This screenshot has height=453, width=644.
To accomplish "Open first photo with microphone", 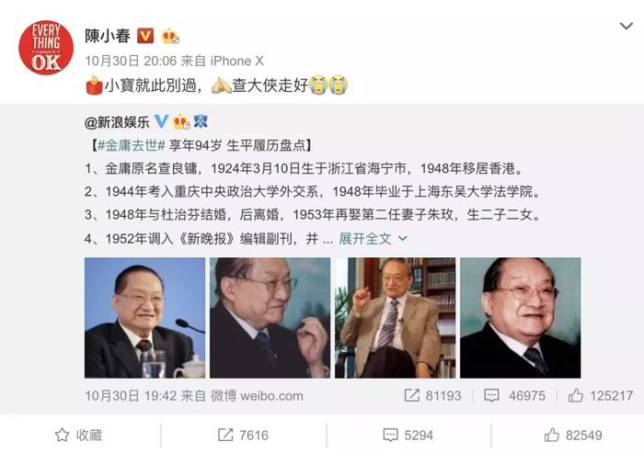I will coord(144,318).
